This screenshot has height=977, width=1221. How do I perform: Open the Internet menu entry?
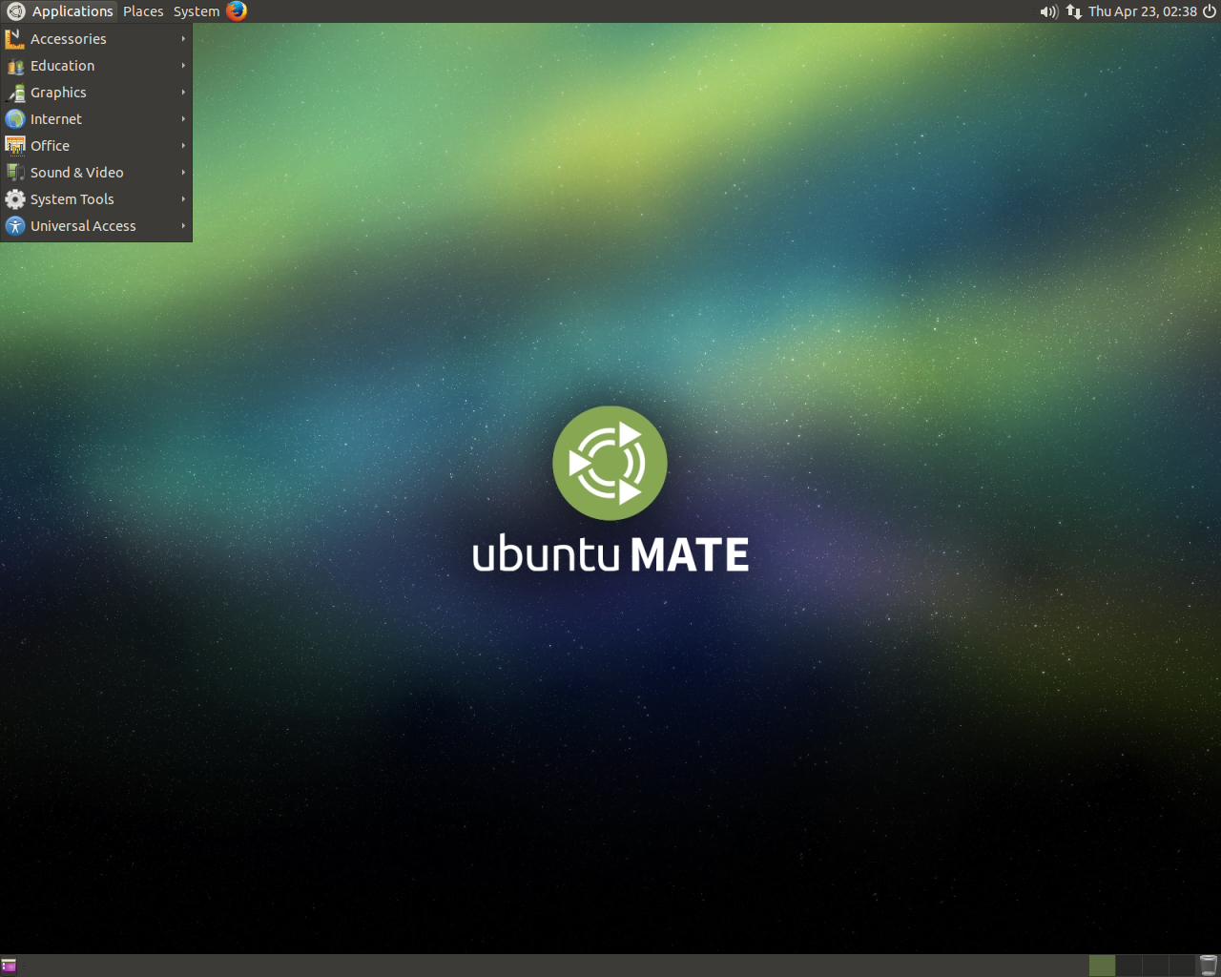(96, 119)
